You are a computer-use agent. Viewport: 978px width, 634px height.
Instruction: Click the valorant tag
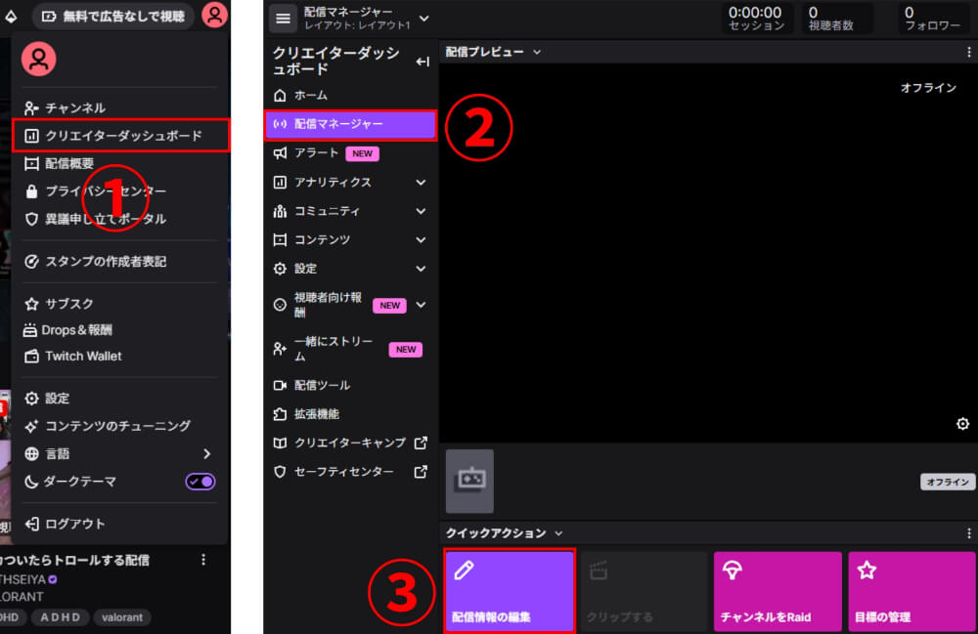[x=121, y=617]
